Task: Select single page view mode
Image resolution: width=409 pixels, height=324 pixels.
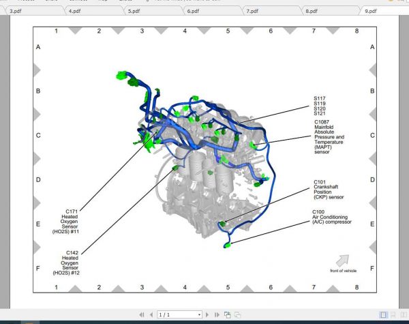Action: [x=383, y=315]
